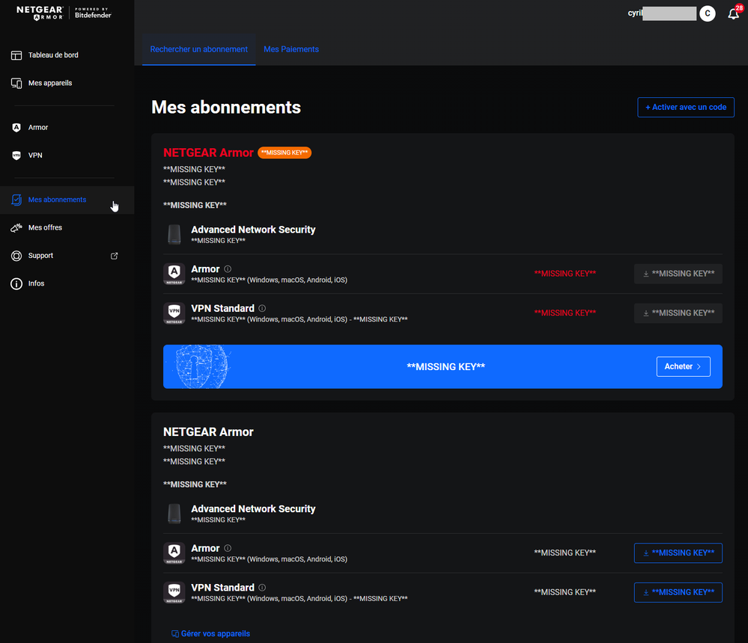The width and height of the screenshot is (748, 643).
Task: Open the Rechercher un abonnement tab
Action: point(199,49)
